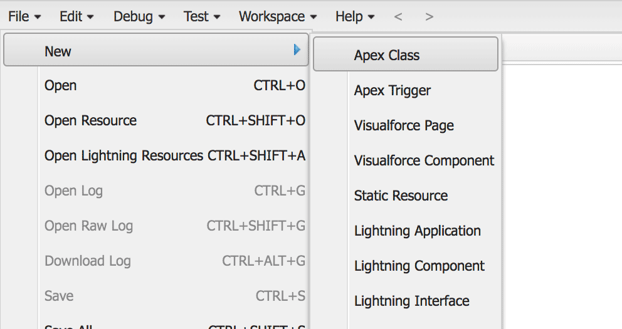Click Open Lightning Resources entry
This screenshot has height=329, width=622.
click(124, 155)
